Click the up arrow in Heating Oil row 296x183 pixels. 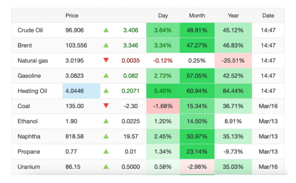tap(106, 91)
